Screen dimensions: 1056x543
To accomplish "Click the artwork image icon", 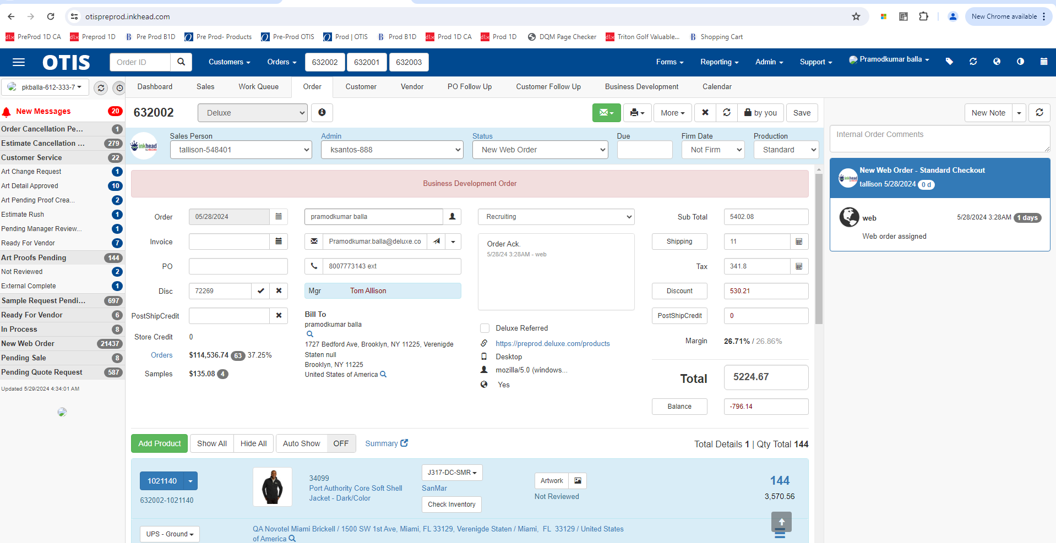I will click(578, 481).
